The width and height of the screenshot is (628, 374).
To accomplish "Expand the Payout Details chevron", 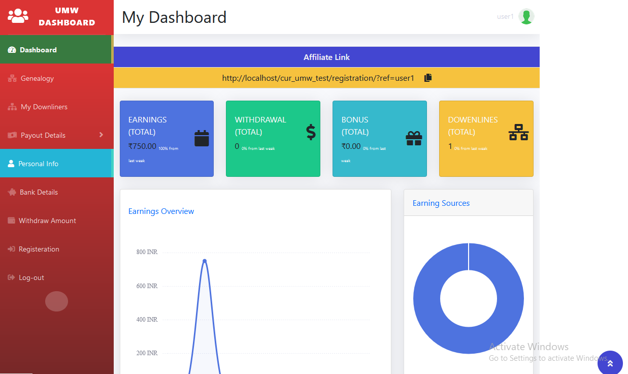I will pyautogui.click(x=102, y=135).
